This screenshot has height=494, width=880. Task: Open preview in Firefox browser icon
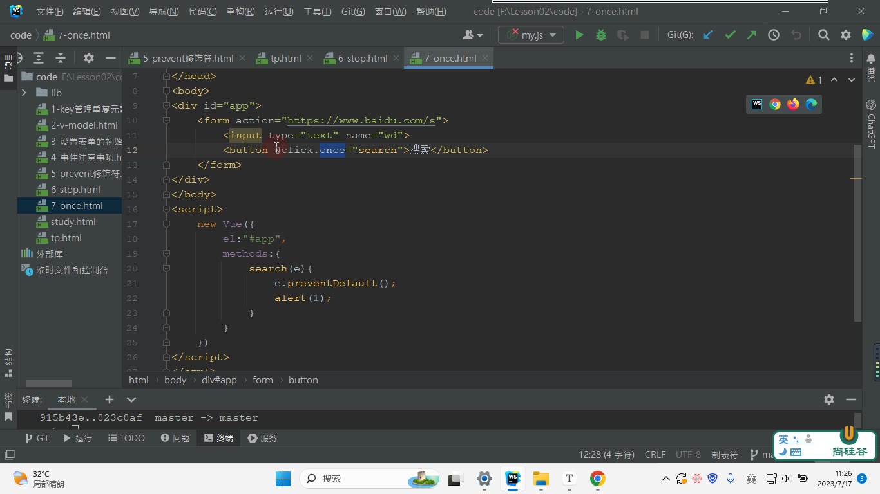pyautogui.click(x=793, y=104)
